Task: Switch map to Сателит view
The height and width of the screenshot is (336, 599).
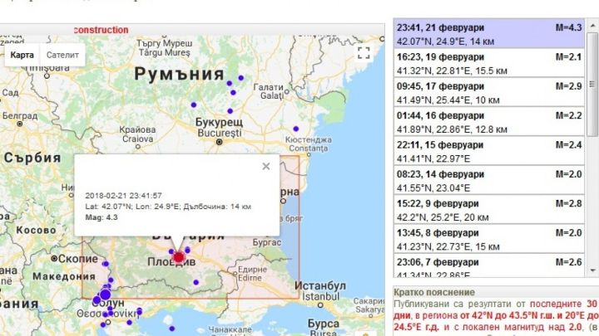Action: (63, 55)
